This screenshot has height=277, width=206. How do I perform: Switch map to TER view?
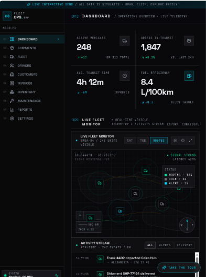pos(143,141)
